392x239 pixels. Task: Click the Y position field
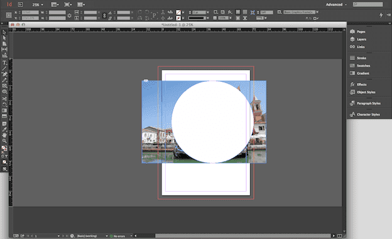(x=30, y=18)
